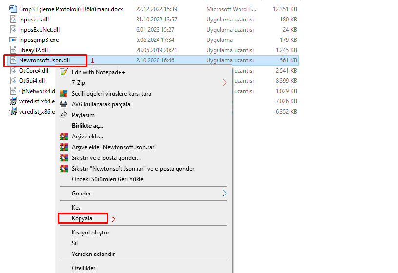Click the Newtonsoft.Json.dll file icon

13,60
